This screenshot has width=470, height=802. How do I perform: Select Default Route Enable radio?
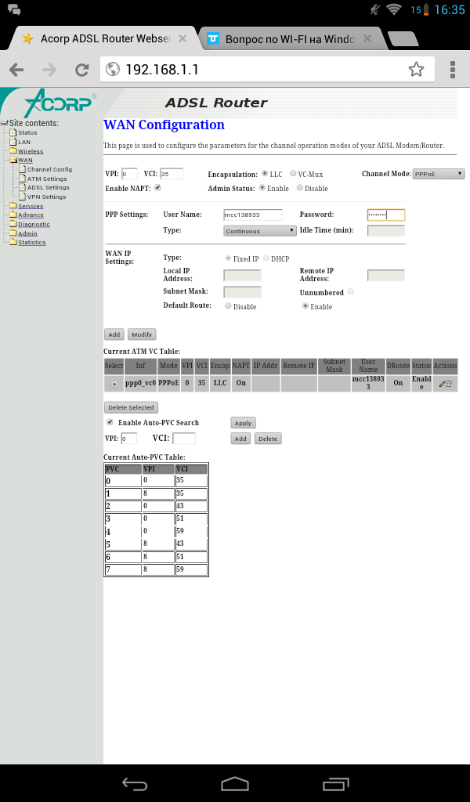305,306
